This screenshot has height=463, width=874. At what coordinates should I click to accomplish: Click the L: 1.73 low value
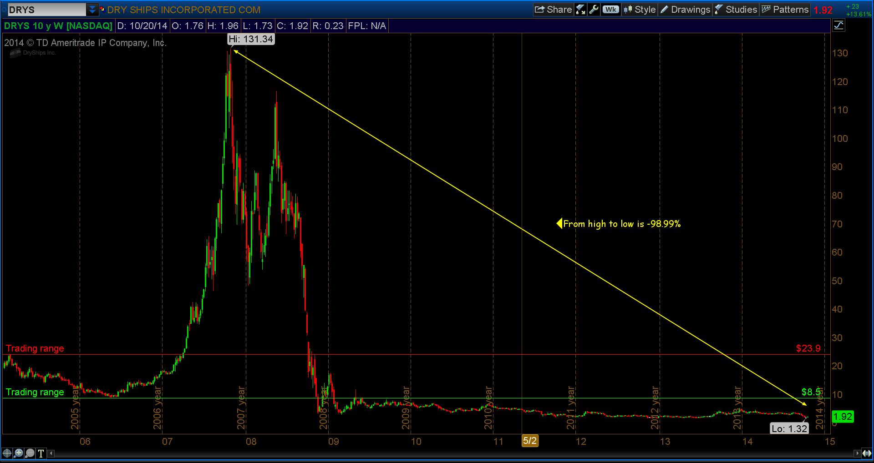pos(258,26)
